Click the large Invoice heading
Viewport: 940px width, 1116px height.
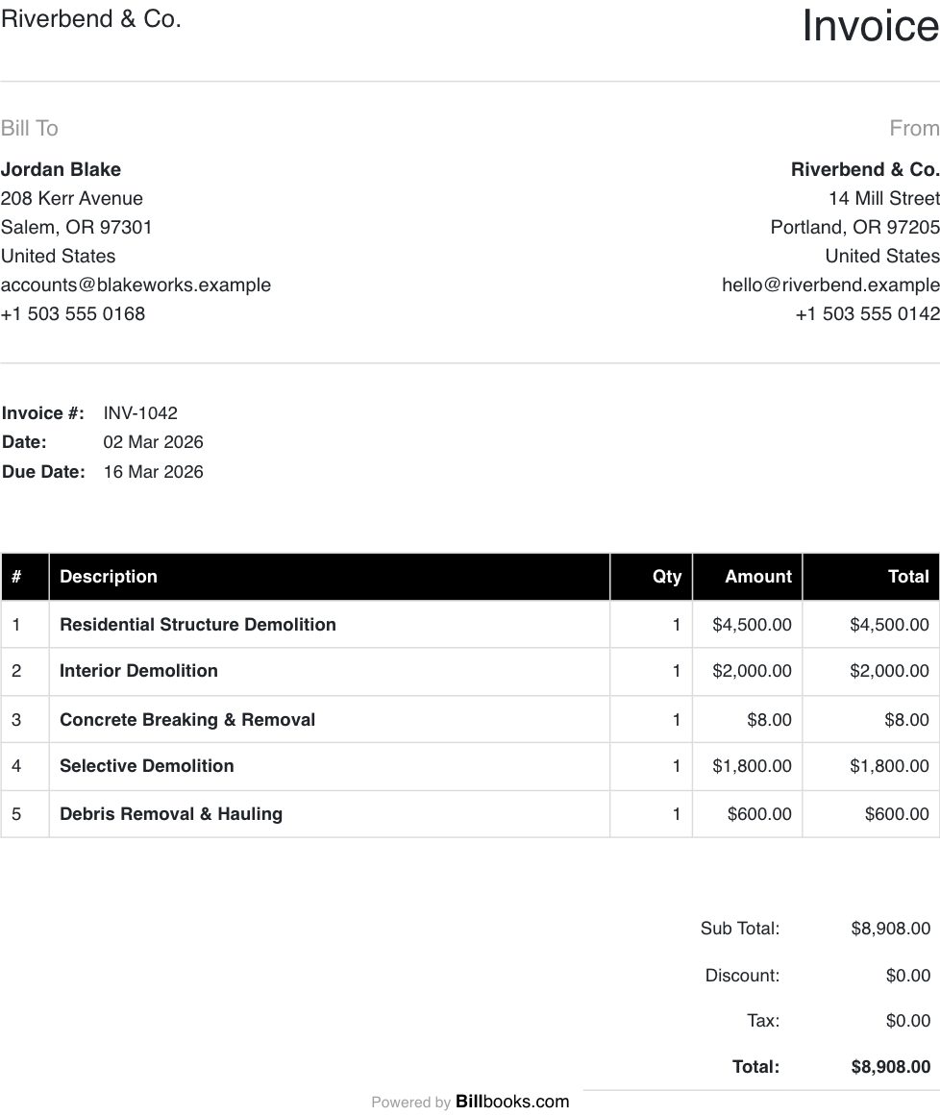coord(871,26)
